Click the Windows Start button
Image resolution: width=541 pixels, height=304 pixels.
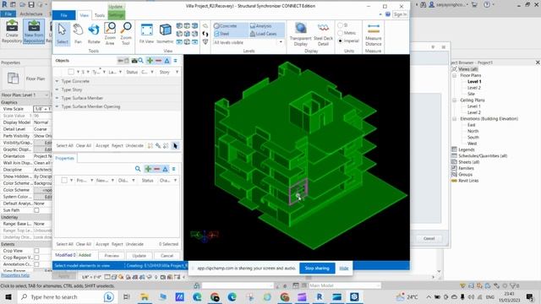pos(8,296)
